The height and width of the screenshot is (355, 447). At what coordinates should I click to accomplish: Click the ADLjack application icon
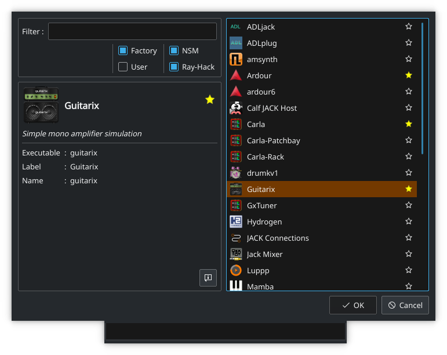pyautogui.click(x=236, y=27)
